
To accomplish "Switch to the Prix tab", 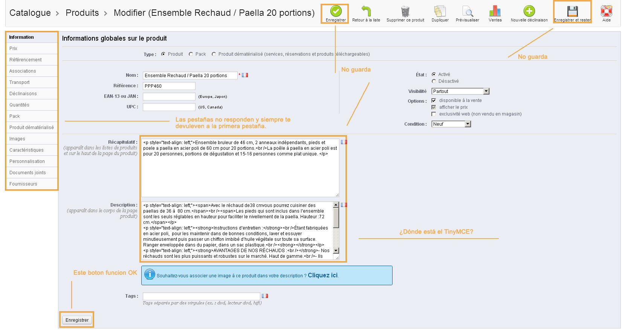I will point(32,49).
